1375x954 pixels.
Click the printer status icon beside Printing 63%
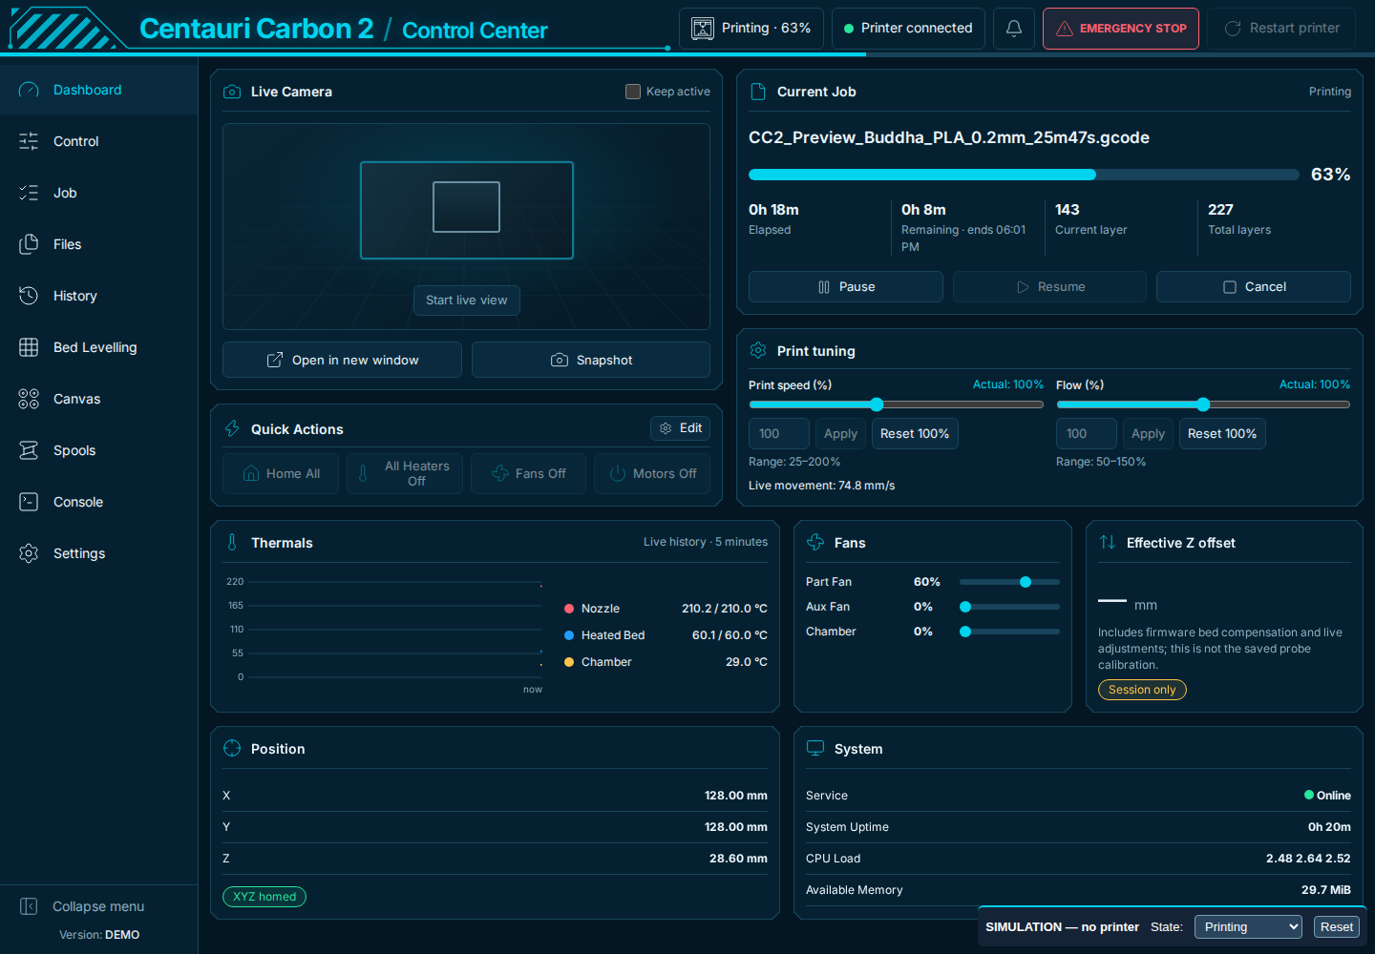703,29
